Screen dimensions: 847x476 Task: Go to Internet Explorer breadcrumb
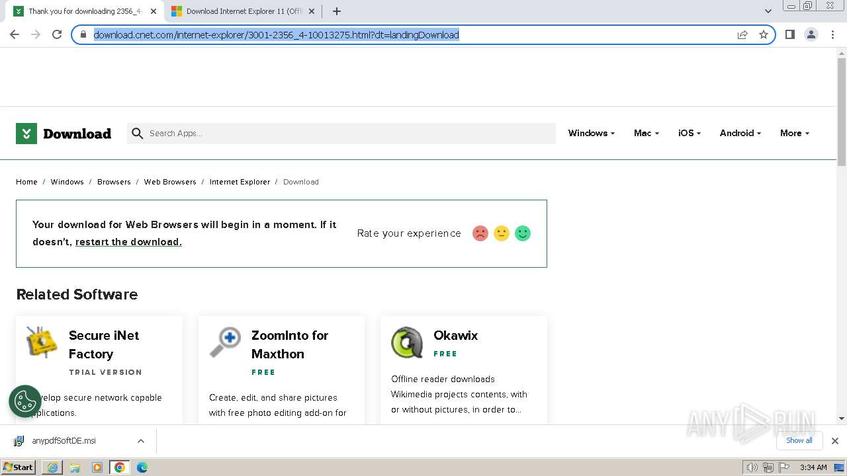coord(240,182)
